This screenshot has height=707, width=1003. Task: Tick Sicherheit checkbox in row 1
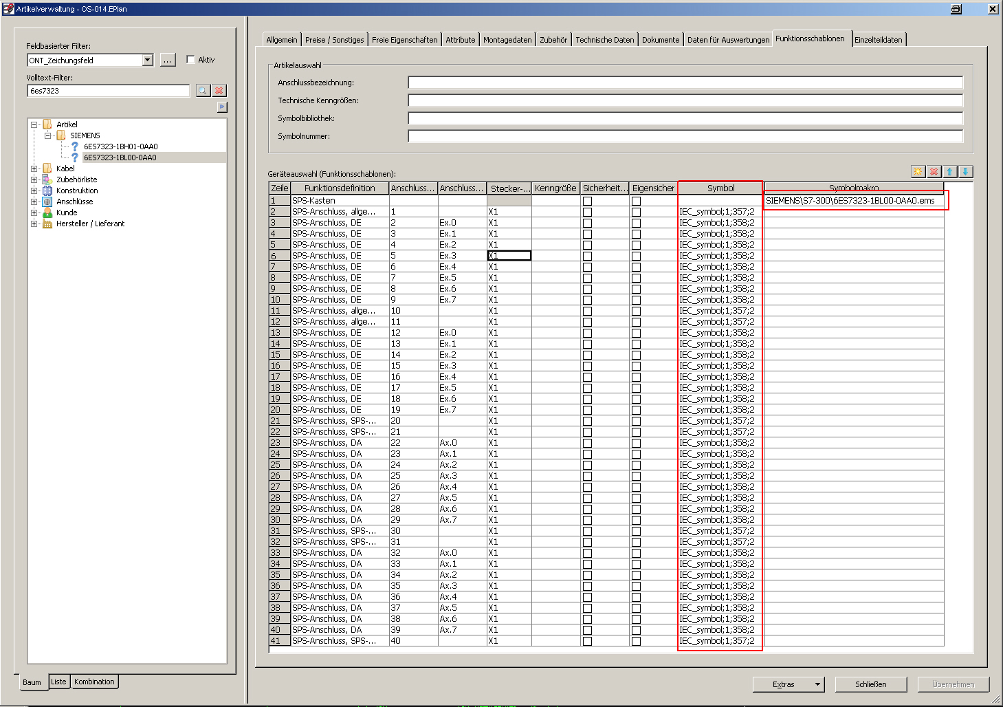[587, 201]
